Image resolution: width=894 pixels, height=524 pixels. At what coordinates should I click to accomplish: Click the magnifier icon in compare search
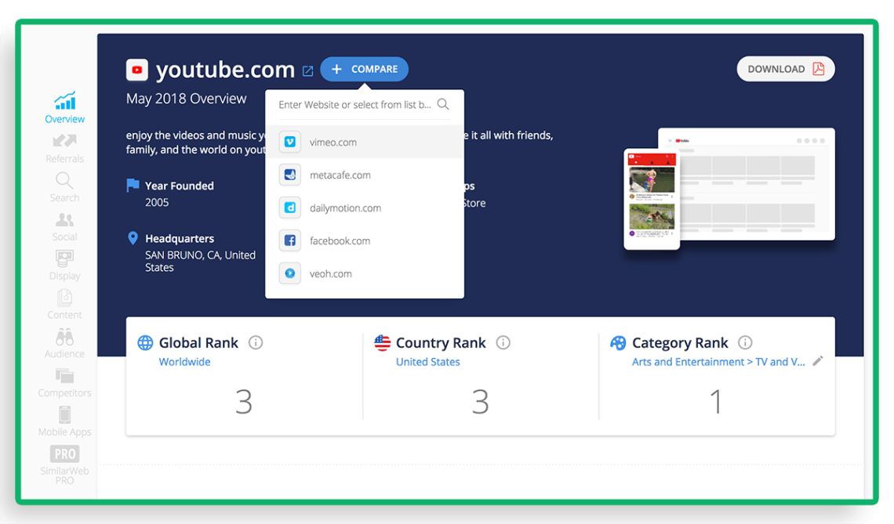point(443,104)
